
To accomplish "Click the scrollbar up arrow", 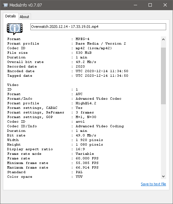I will pyautogui.click(x=163, y=39).
